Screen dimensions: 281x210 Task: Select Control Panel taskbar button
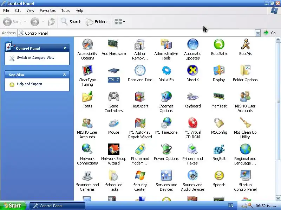(57, 206)
